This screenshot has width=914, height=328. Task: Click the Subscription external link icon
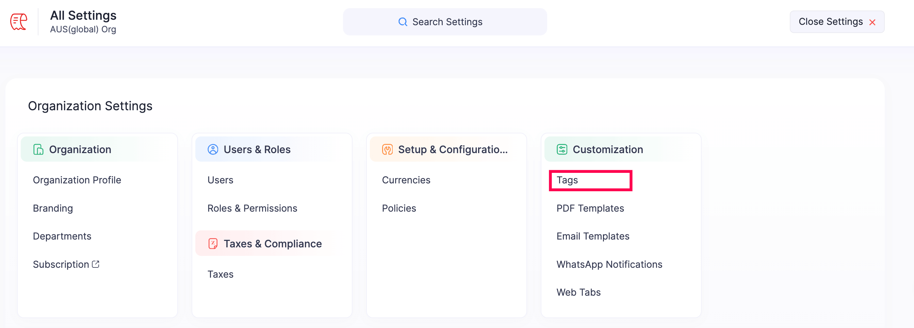[x=95, y=263]
